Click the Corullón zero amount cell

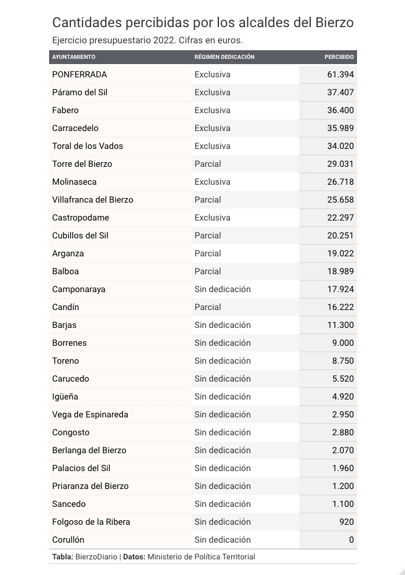click(x=328, y=540)
